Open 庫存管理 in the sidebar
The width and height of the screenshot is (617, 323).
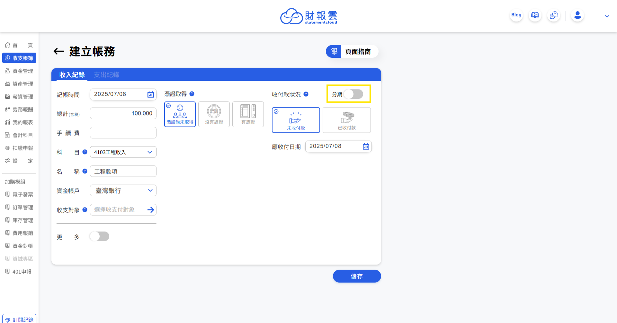click(x=19, y=220)
